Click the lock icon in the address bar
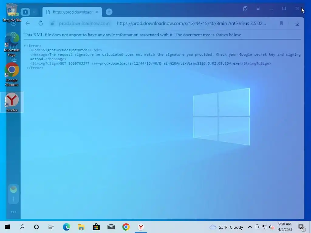311x233 pixels. click(52, 23)
